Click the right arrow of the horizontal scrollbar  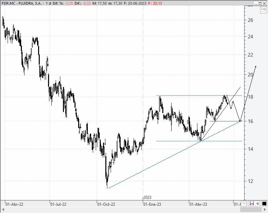point(265,210)
